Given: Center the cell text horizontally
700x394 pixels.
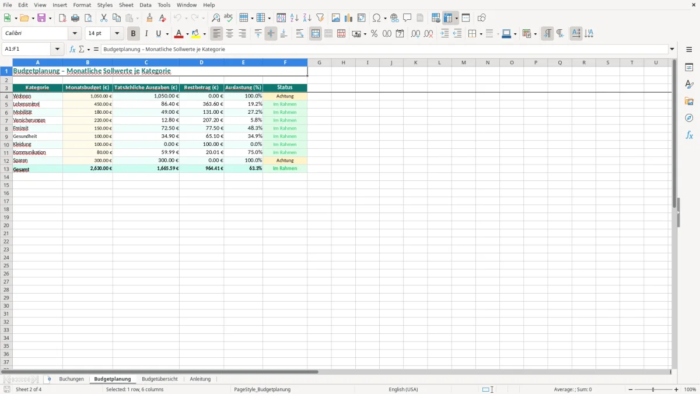Looking at the screenshot, I should point(230,34).
